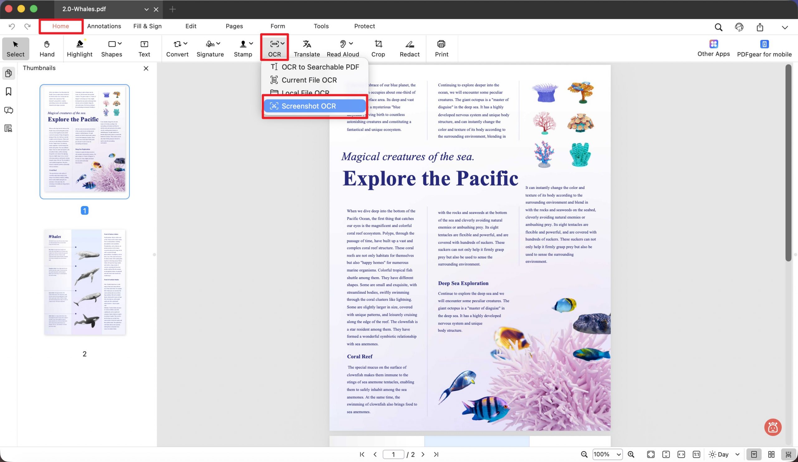Choose Screenshot OCR
This screenshot has height=462, width=798.
point(315,106)
